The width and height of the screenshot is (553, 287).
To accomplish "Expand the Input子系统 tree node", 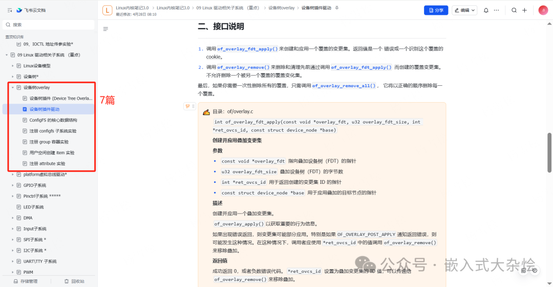I will (12, 229).
